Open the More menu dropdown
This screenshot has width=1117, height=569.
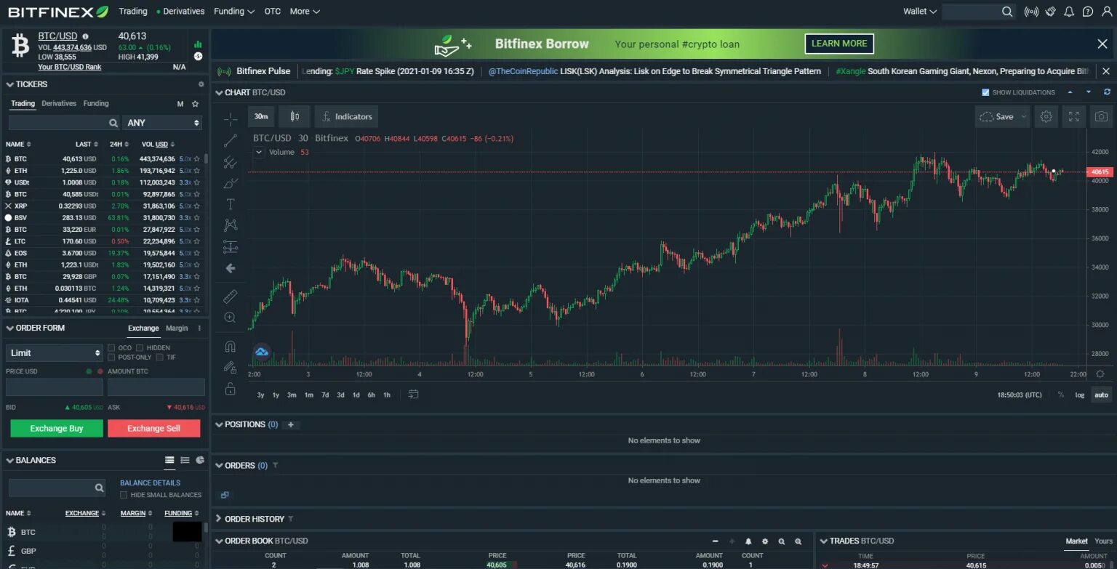tap(305, 11)
